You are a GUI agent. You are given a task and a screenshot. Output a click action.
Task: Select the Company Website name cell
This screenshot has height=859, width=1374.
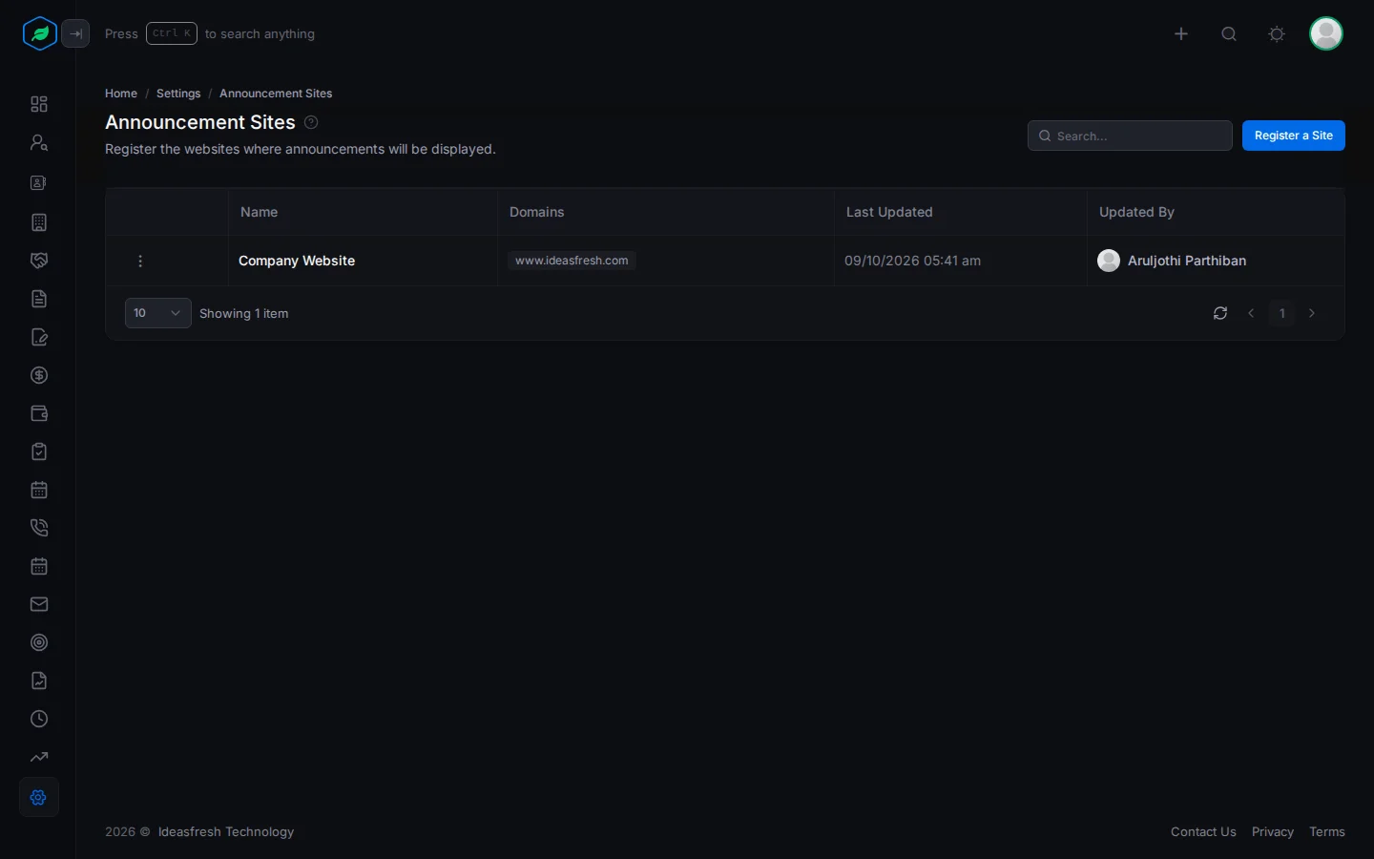(x=297, y=261)
